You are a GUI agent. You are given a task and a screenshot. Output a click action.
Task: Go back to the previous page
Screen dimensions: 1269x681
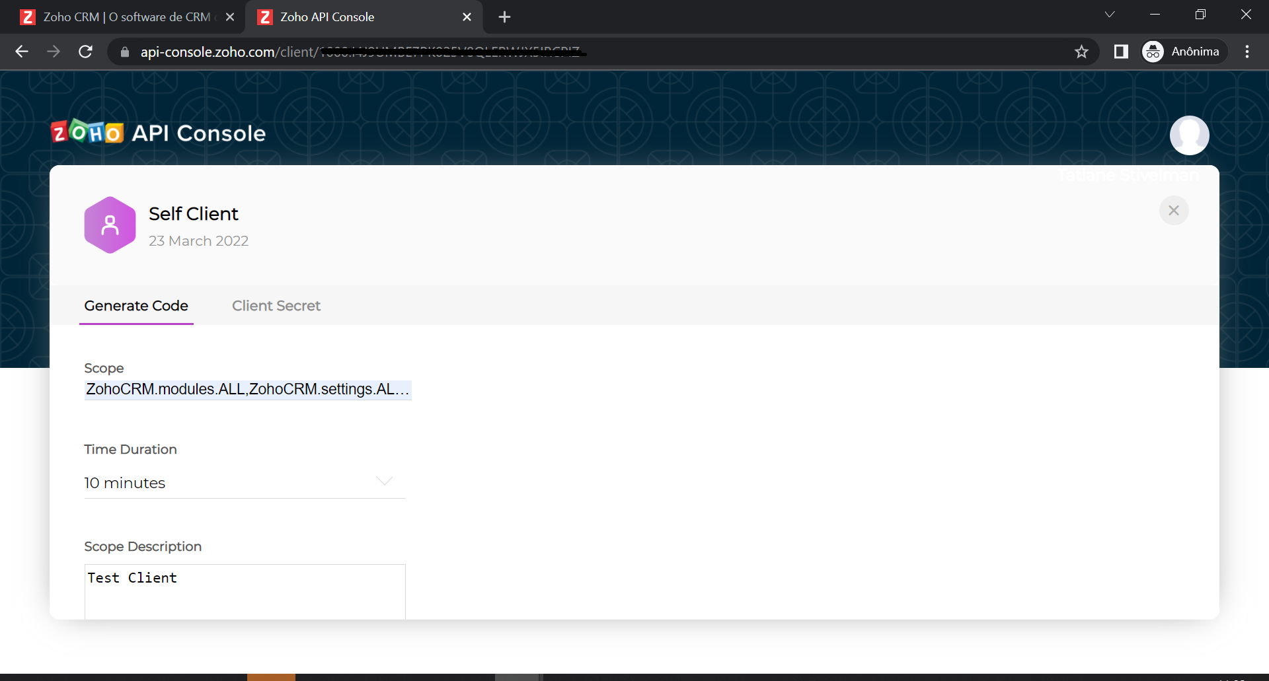click(x=22, y=52)
